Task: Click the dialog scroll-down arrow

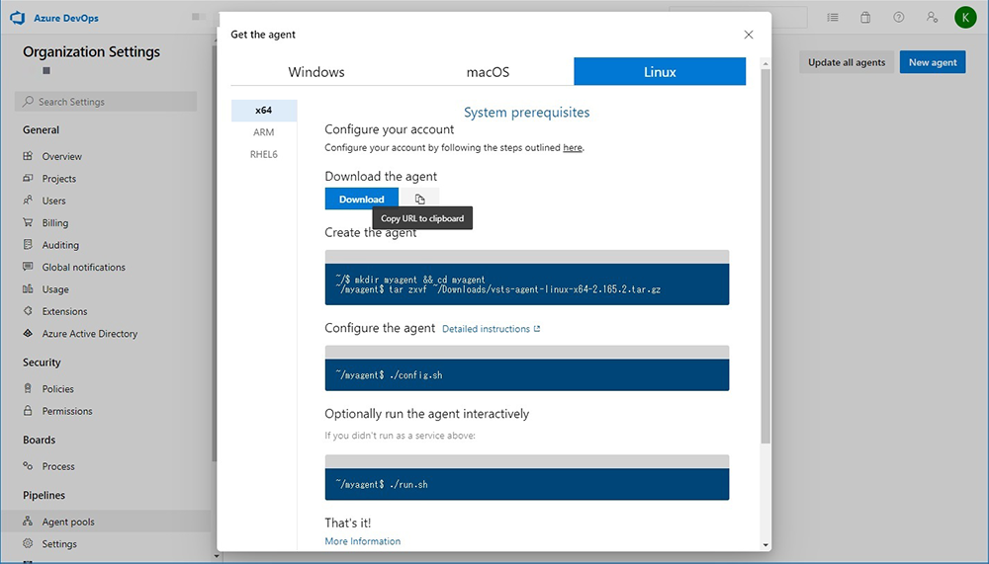Action: pos(765,545)
